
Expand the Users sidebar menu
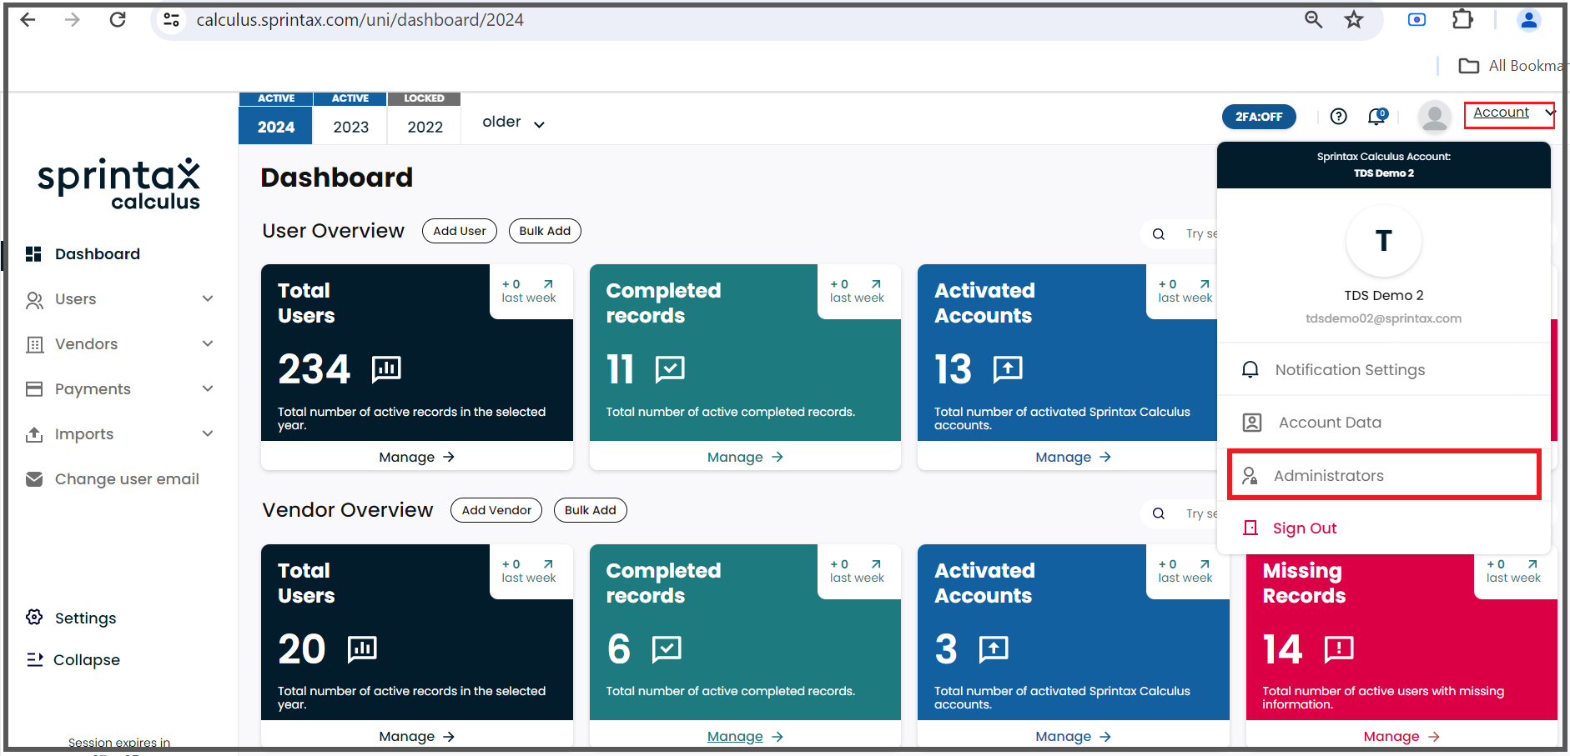(119, 299)
